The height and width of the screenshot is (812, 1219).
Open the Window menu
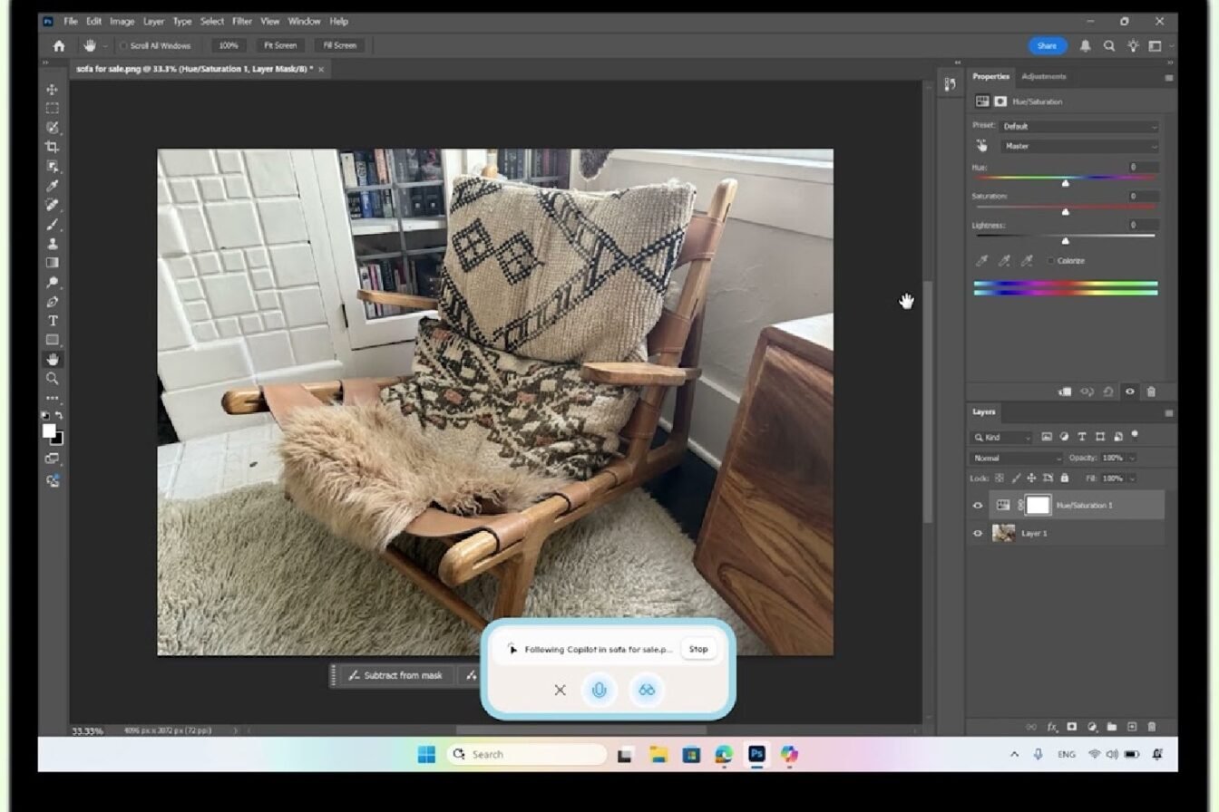305,21
